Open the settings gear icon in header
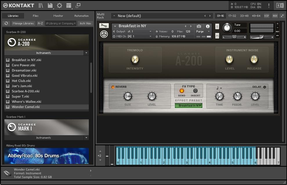 [59, 6]
